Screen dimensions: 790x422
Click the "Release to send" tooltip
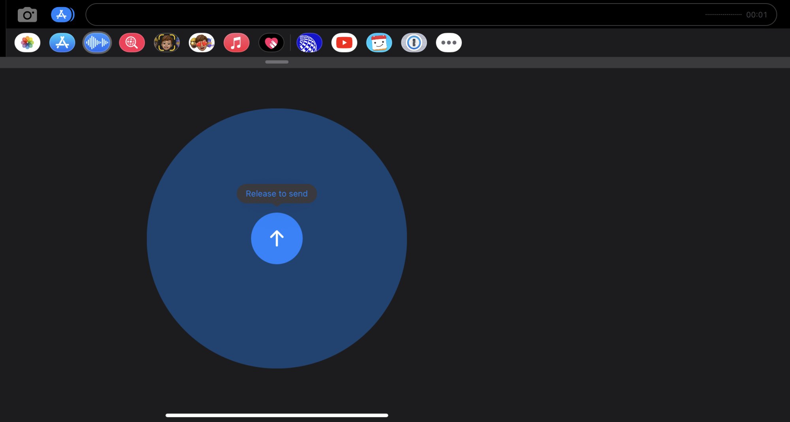(276, 194)
